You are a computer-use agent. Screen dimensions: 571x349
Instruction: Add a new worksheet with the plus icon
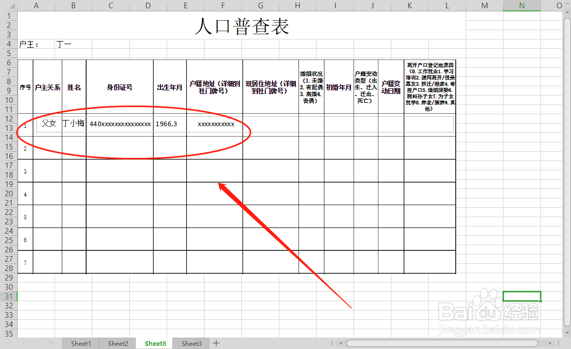216,343
